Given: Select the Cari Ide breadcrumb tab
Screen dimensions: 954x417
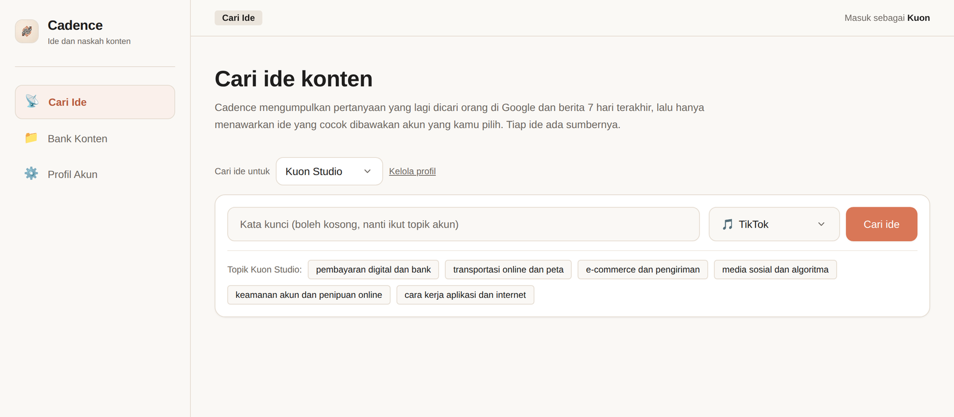Looking at the screenshot, I should coord(238,18).
